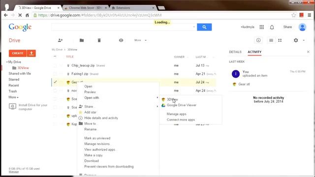Open the notifications bell
This screenshot has width=315, height=177.
(272, 27)
